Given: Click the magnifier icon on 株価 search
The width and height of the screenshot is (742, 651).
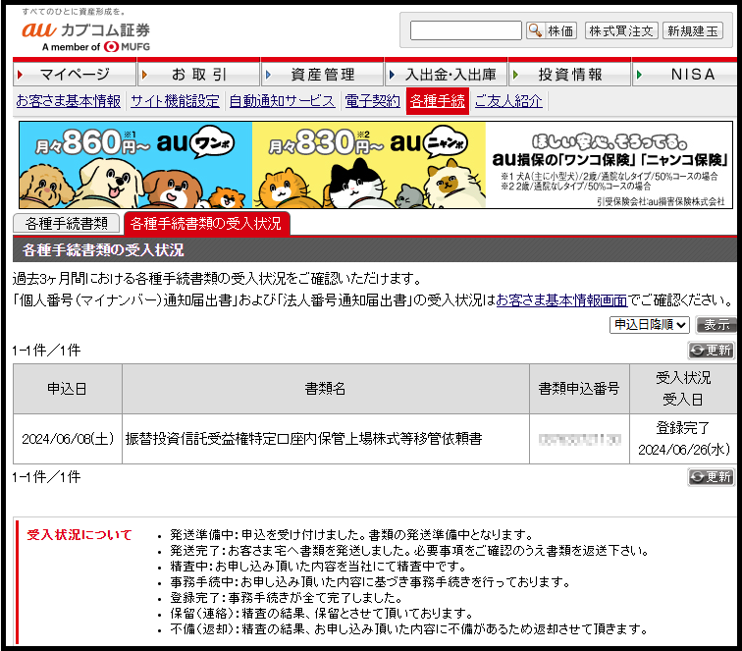Looking at the screenshot, I should (x=535, y=30).
